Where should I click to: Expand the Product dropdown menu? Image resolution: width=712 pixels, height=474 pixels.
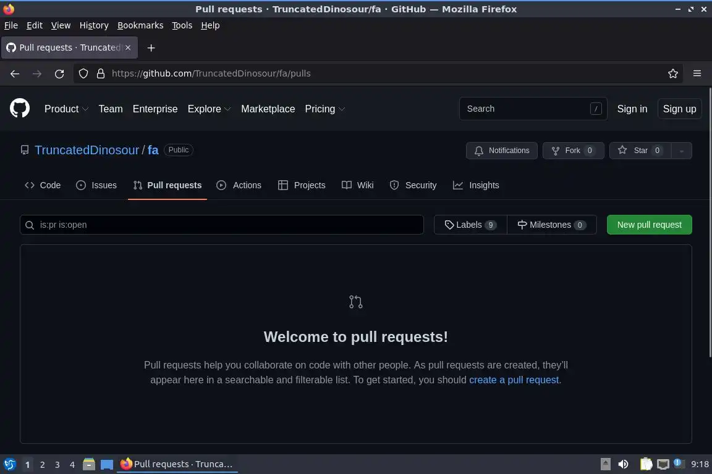[66, 109]
